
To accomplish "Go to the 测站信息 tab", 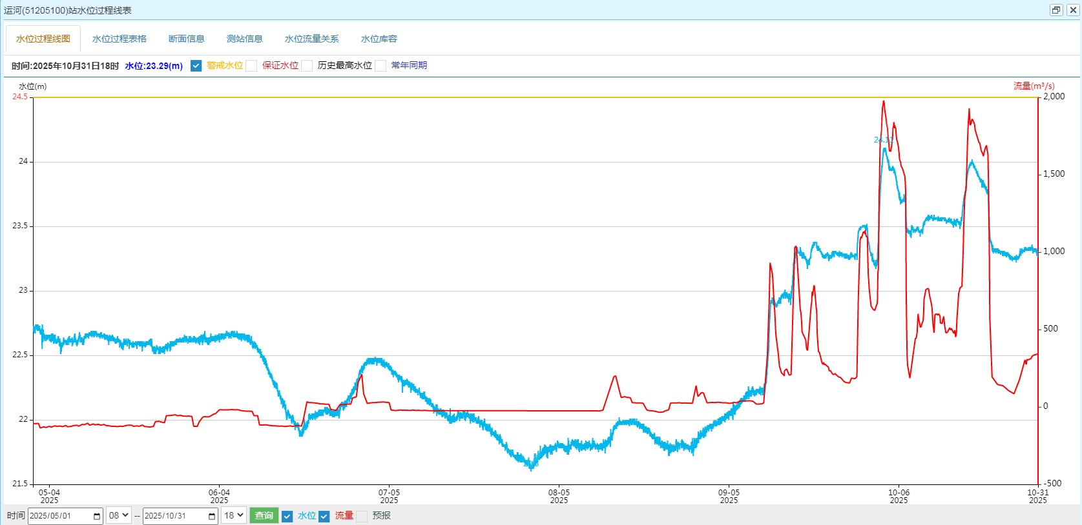I will coord(245,39).
